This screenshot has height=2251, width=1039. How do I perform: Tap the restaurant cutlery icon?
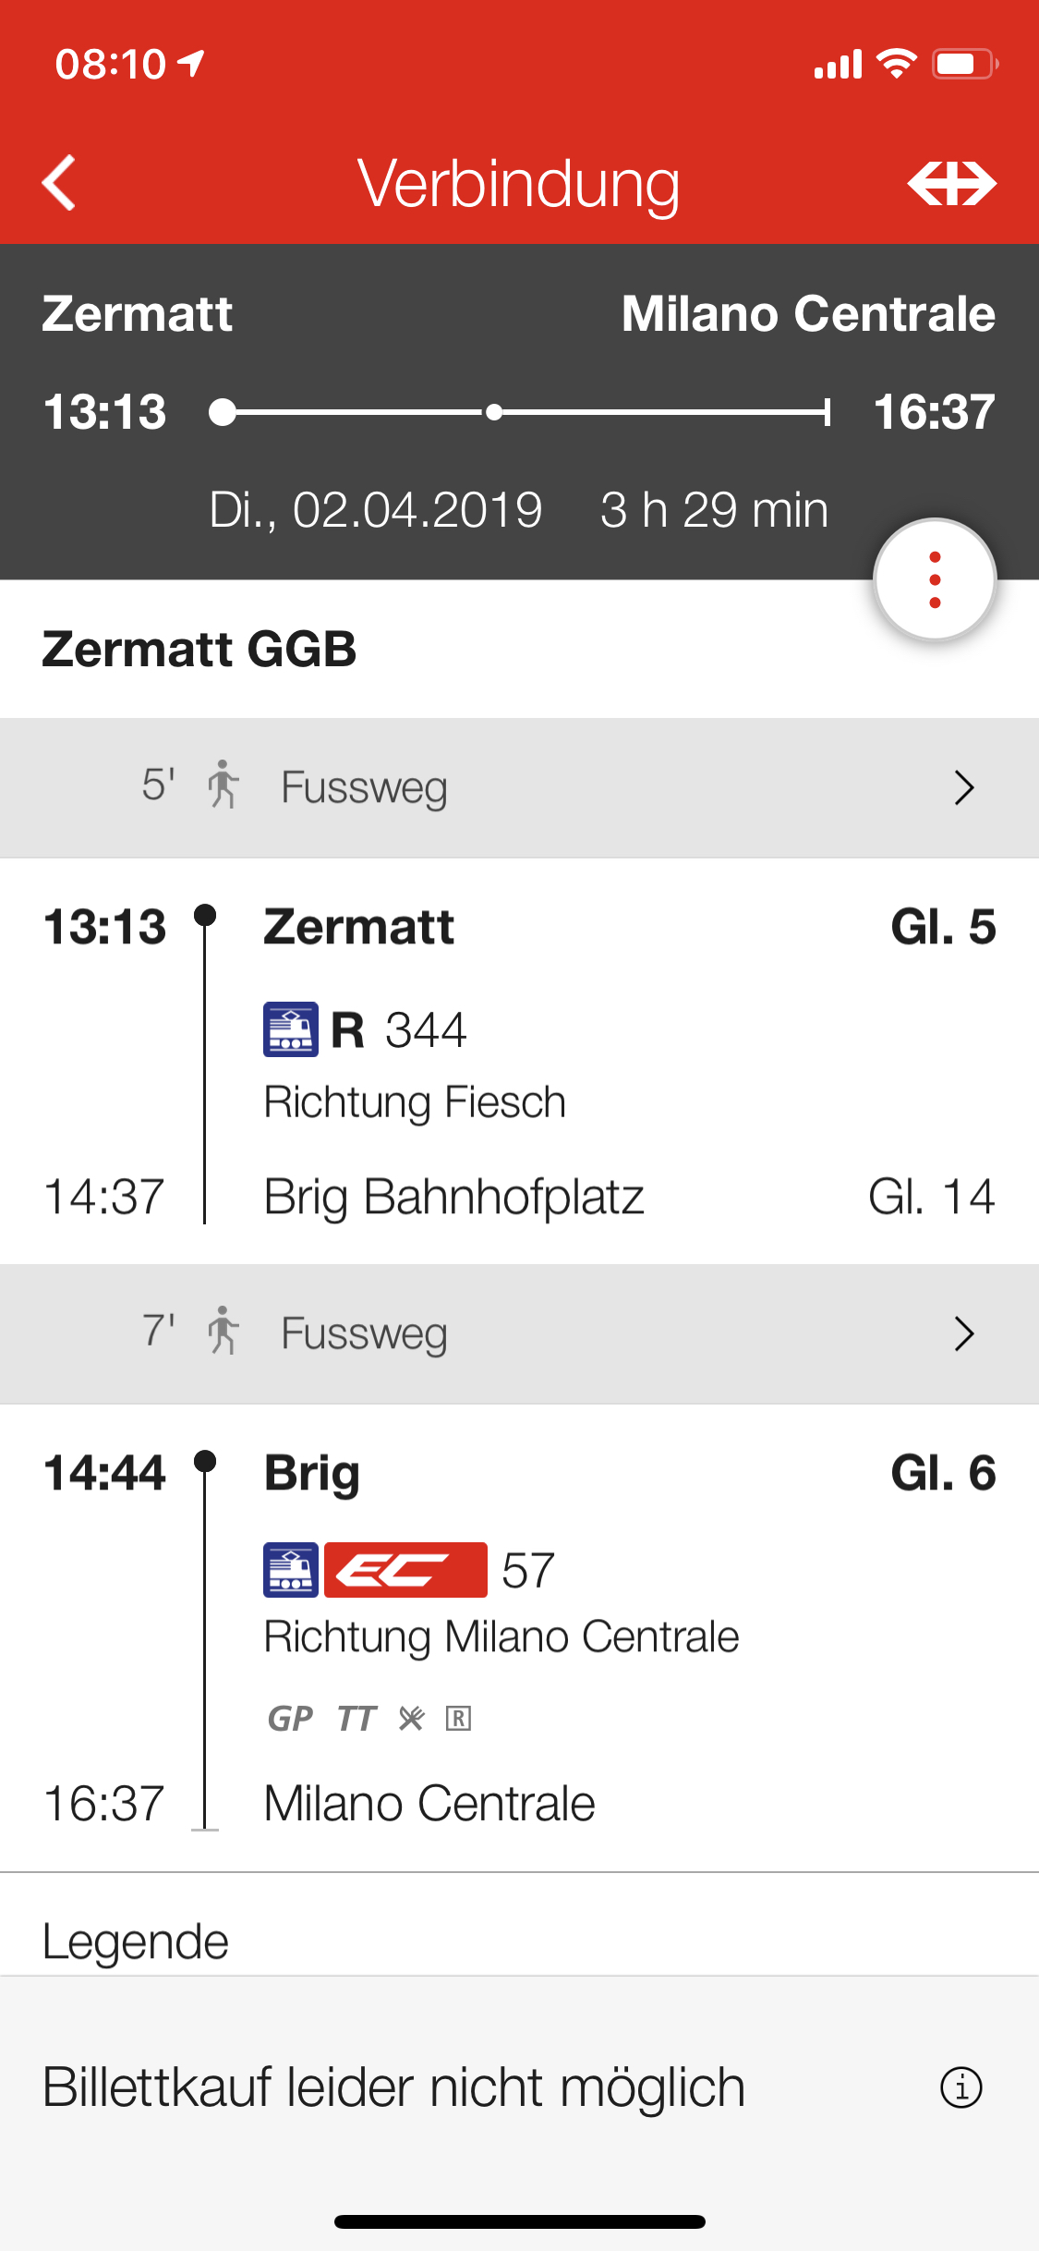411,1719
